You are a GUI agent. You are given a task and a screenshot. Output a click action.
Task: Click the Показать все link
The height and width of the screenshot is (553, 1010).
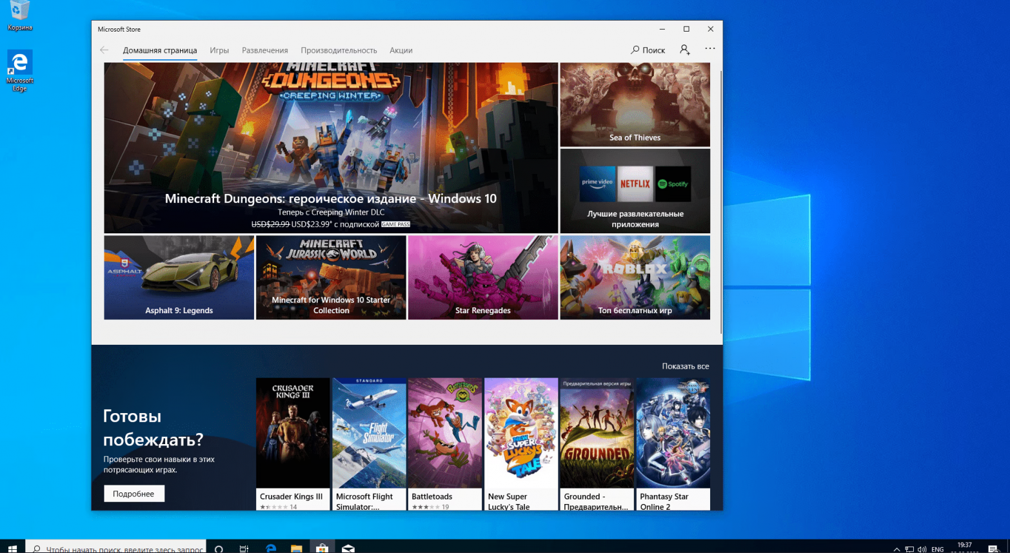coord(686,366)
